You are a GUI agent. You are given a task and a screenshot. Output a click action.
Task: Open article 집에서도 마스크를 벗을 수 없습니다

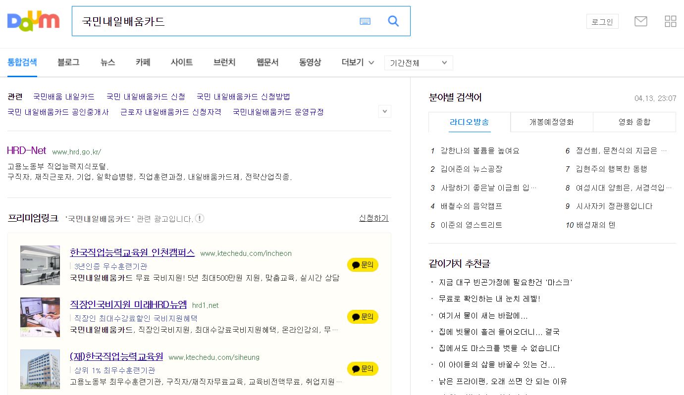click(x=499, y=348)
